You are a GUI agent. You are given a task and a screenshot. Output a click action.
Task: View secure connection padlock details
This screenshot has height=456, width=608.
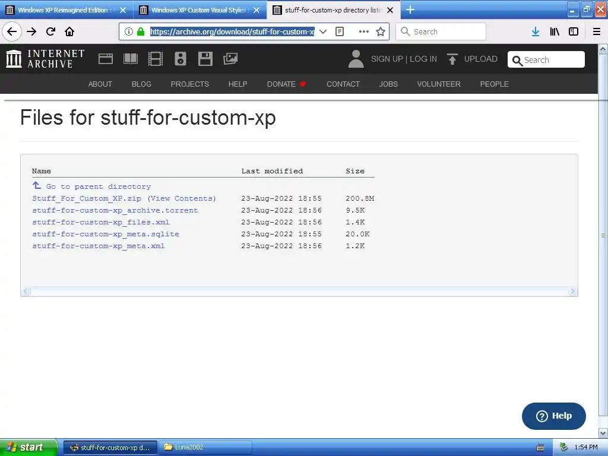coord(141,31)
